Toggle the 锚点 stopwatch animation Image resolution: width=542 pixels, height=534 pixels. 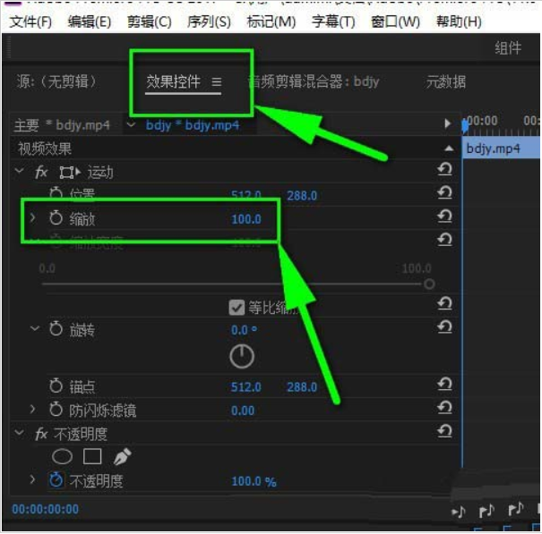tap(56, 386)
